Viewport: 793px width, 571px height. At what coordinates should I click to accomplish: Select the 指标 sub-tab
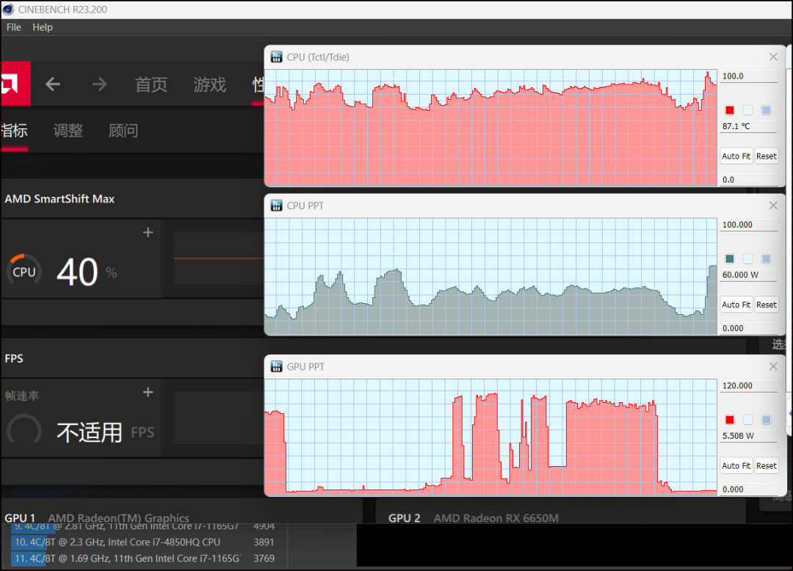pos(14,131)
